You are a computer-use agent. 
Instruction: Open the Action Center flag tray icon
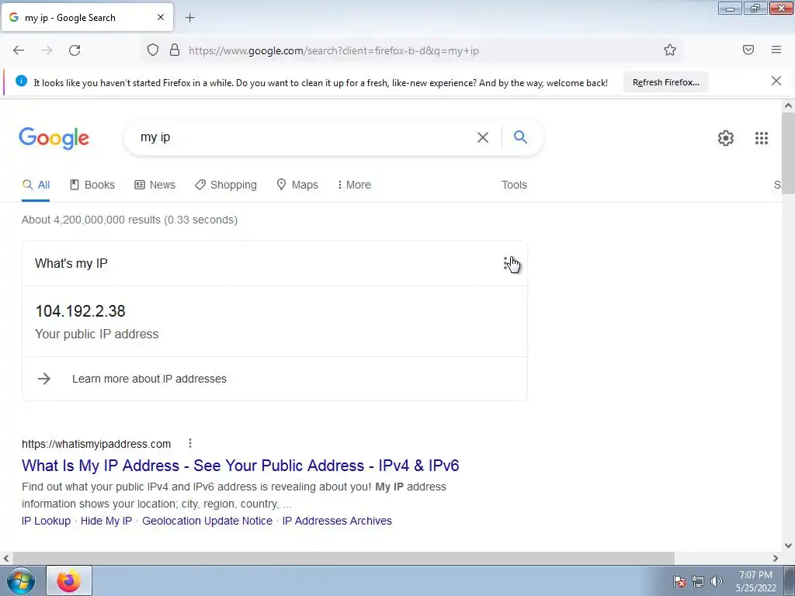click(679, 581)
